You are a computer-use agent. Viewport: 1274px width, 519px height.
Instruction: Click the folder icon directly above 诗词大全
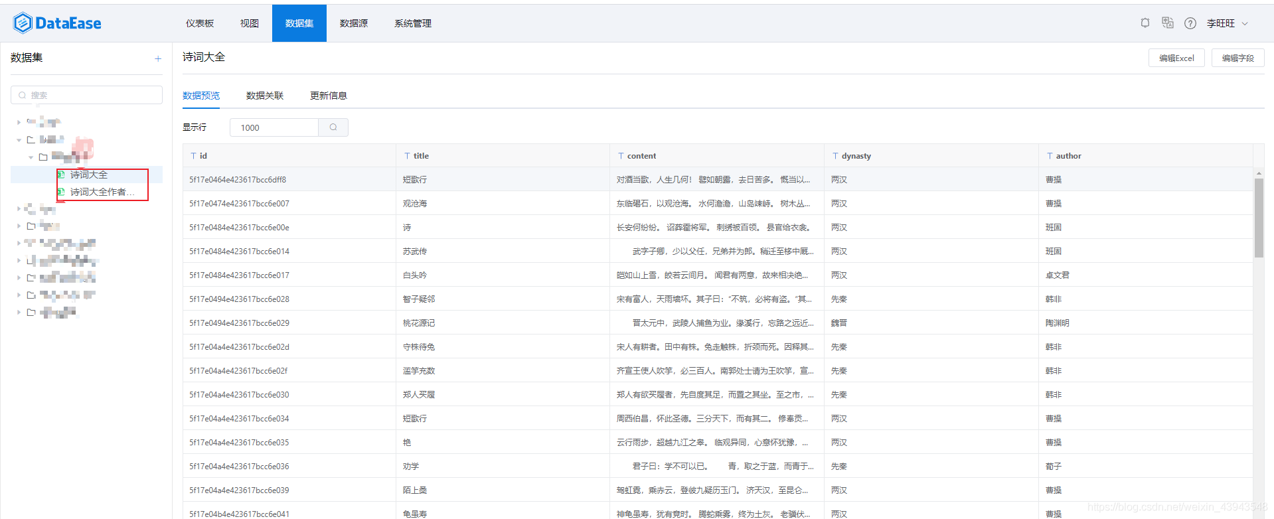coord(43,157)
